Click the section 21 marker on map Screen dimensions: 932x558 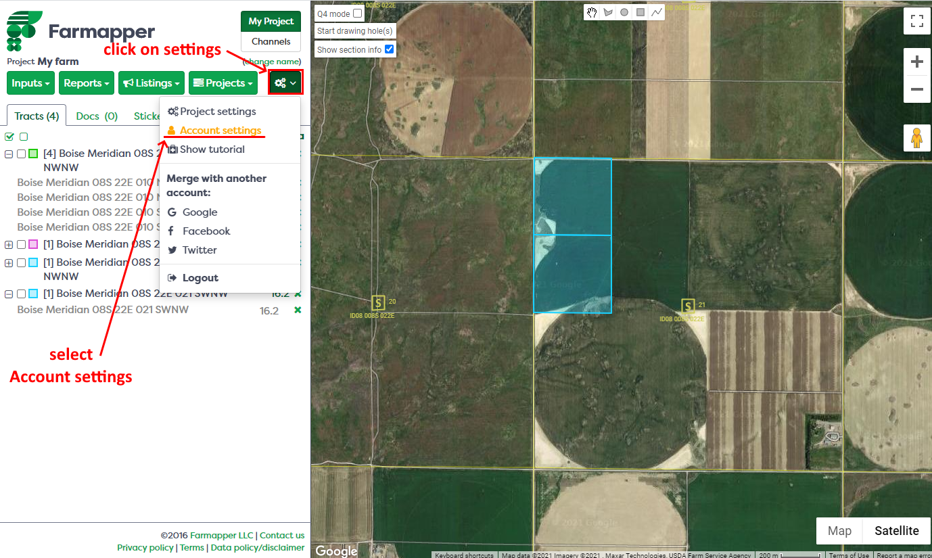point(689,306)
